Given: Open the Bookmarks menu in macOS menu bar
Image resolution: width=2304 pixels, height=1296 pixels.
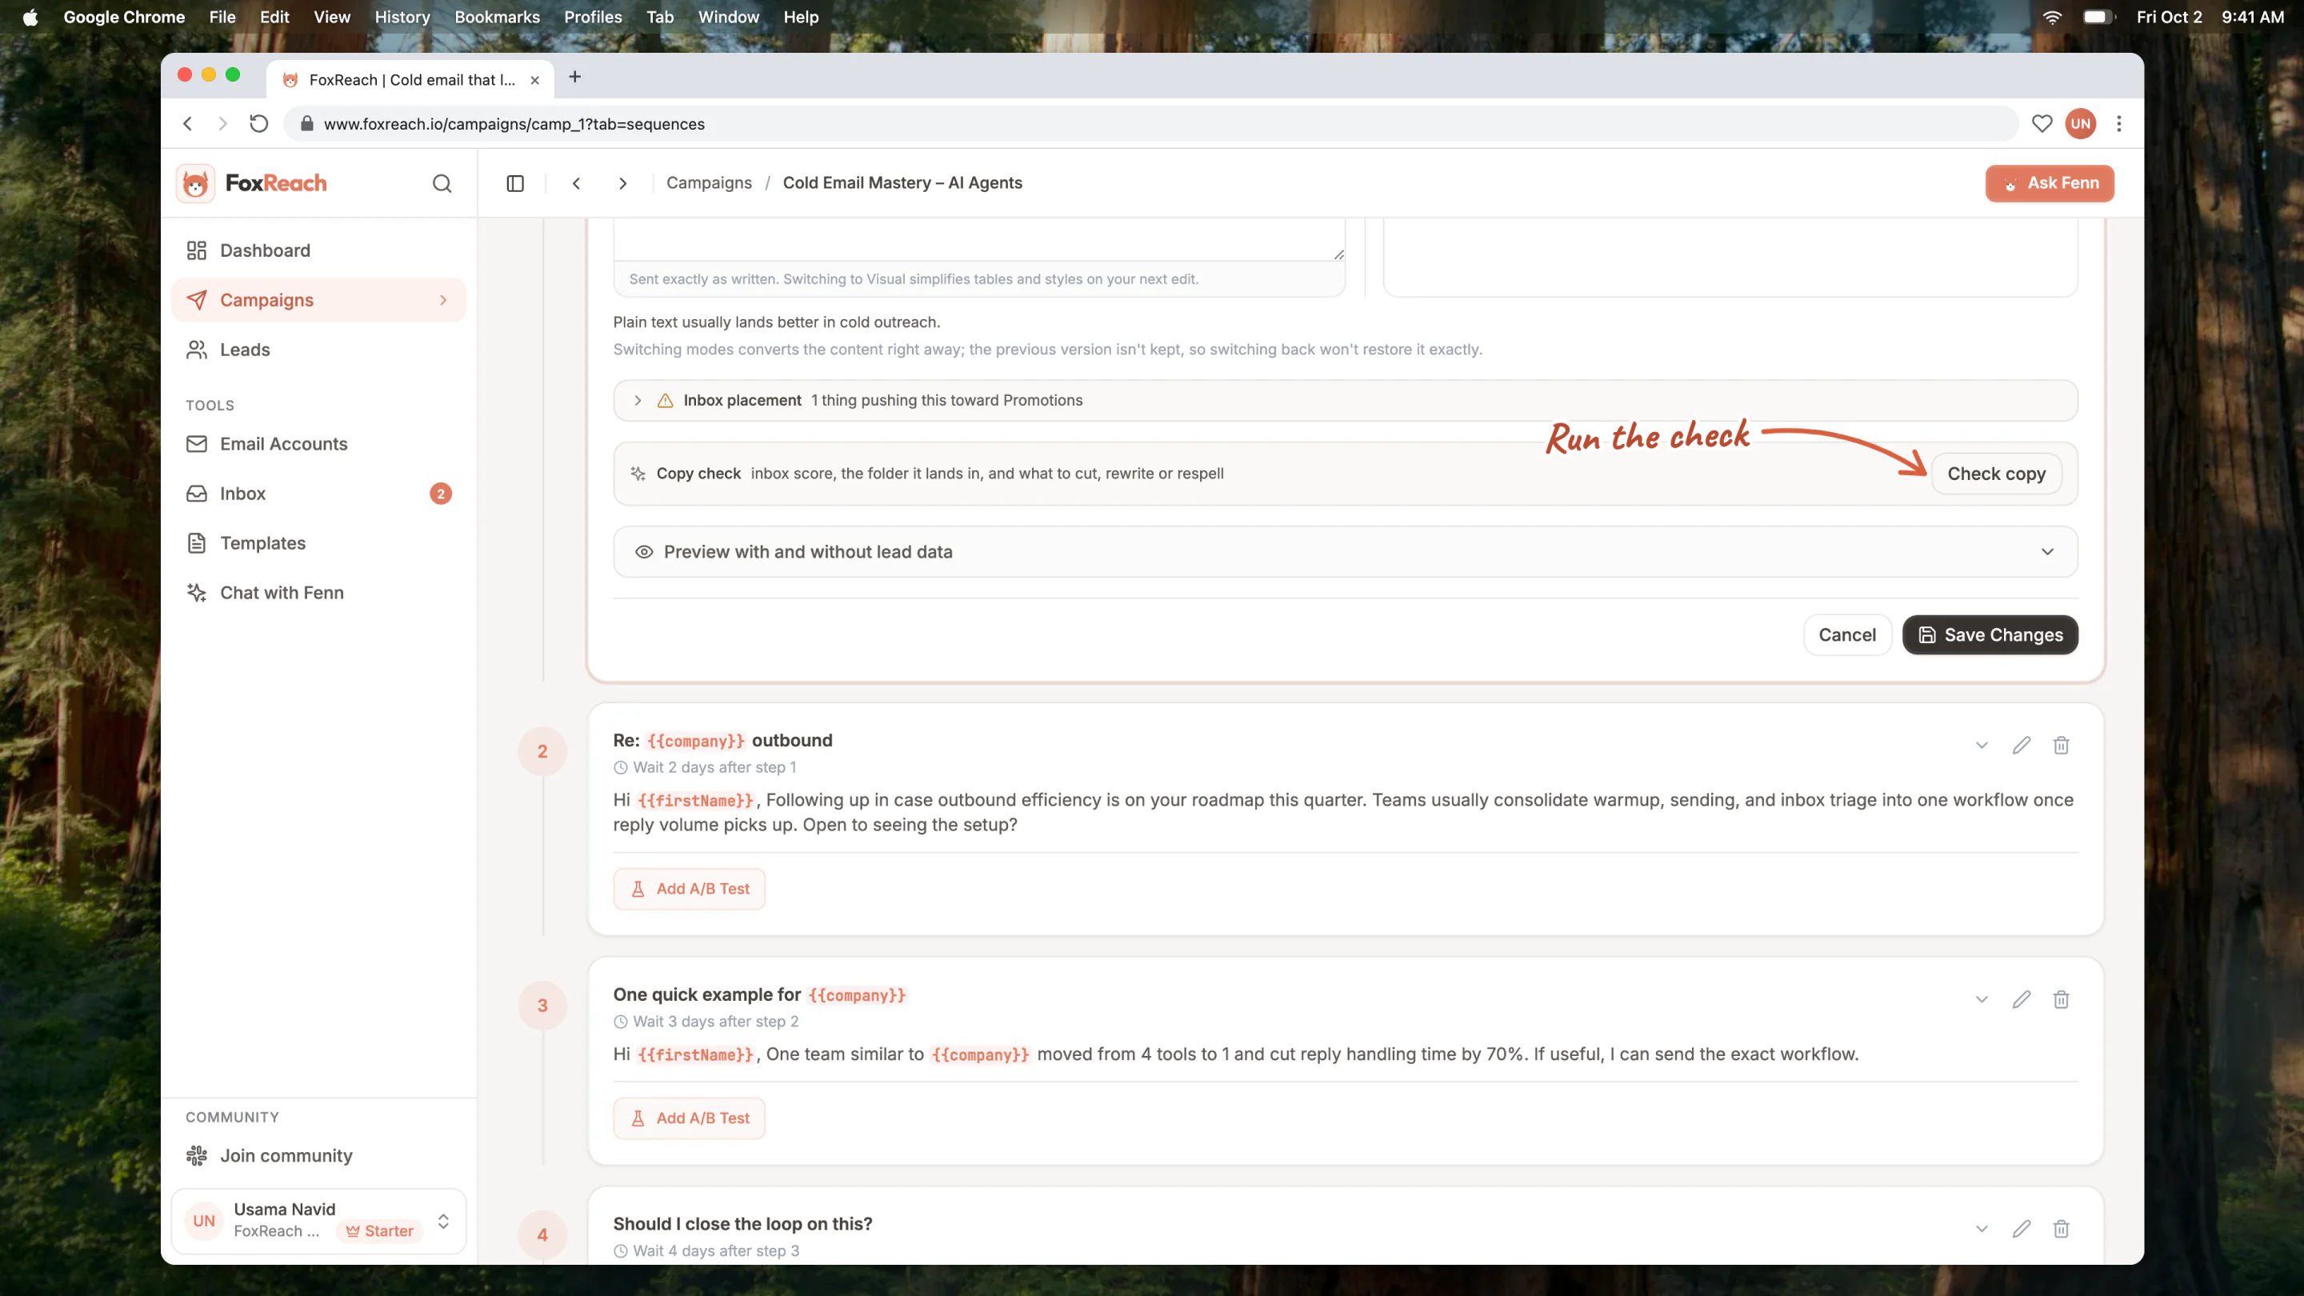Looking at the screenshot, I should click(x=498, y=17).
